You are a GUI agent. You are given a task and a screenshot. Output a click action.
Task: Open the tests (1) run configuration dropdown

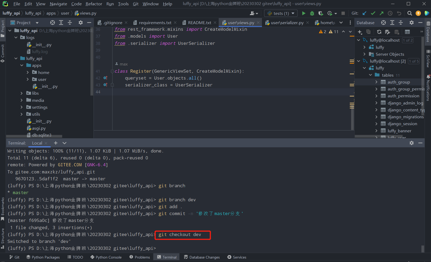[x=281, y=13]
